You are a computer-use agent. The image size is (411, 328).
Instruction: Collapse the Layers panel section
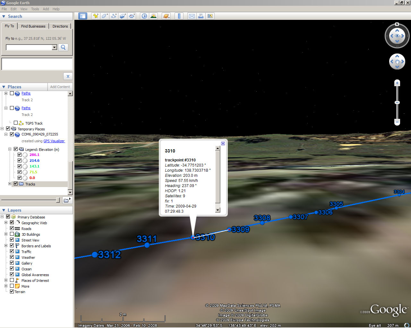click(4, 210)
